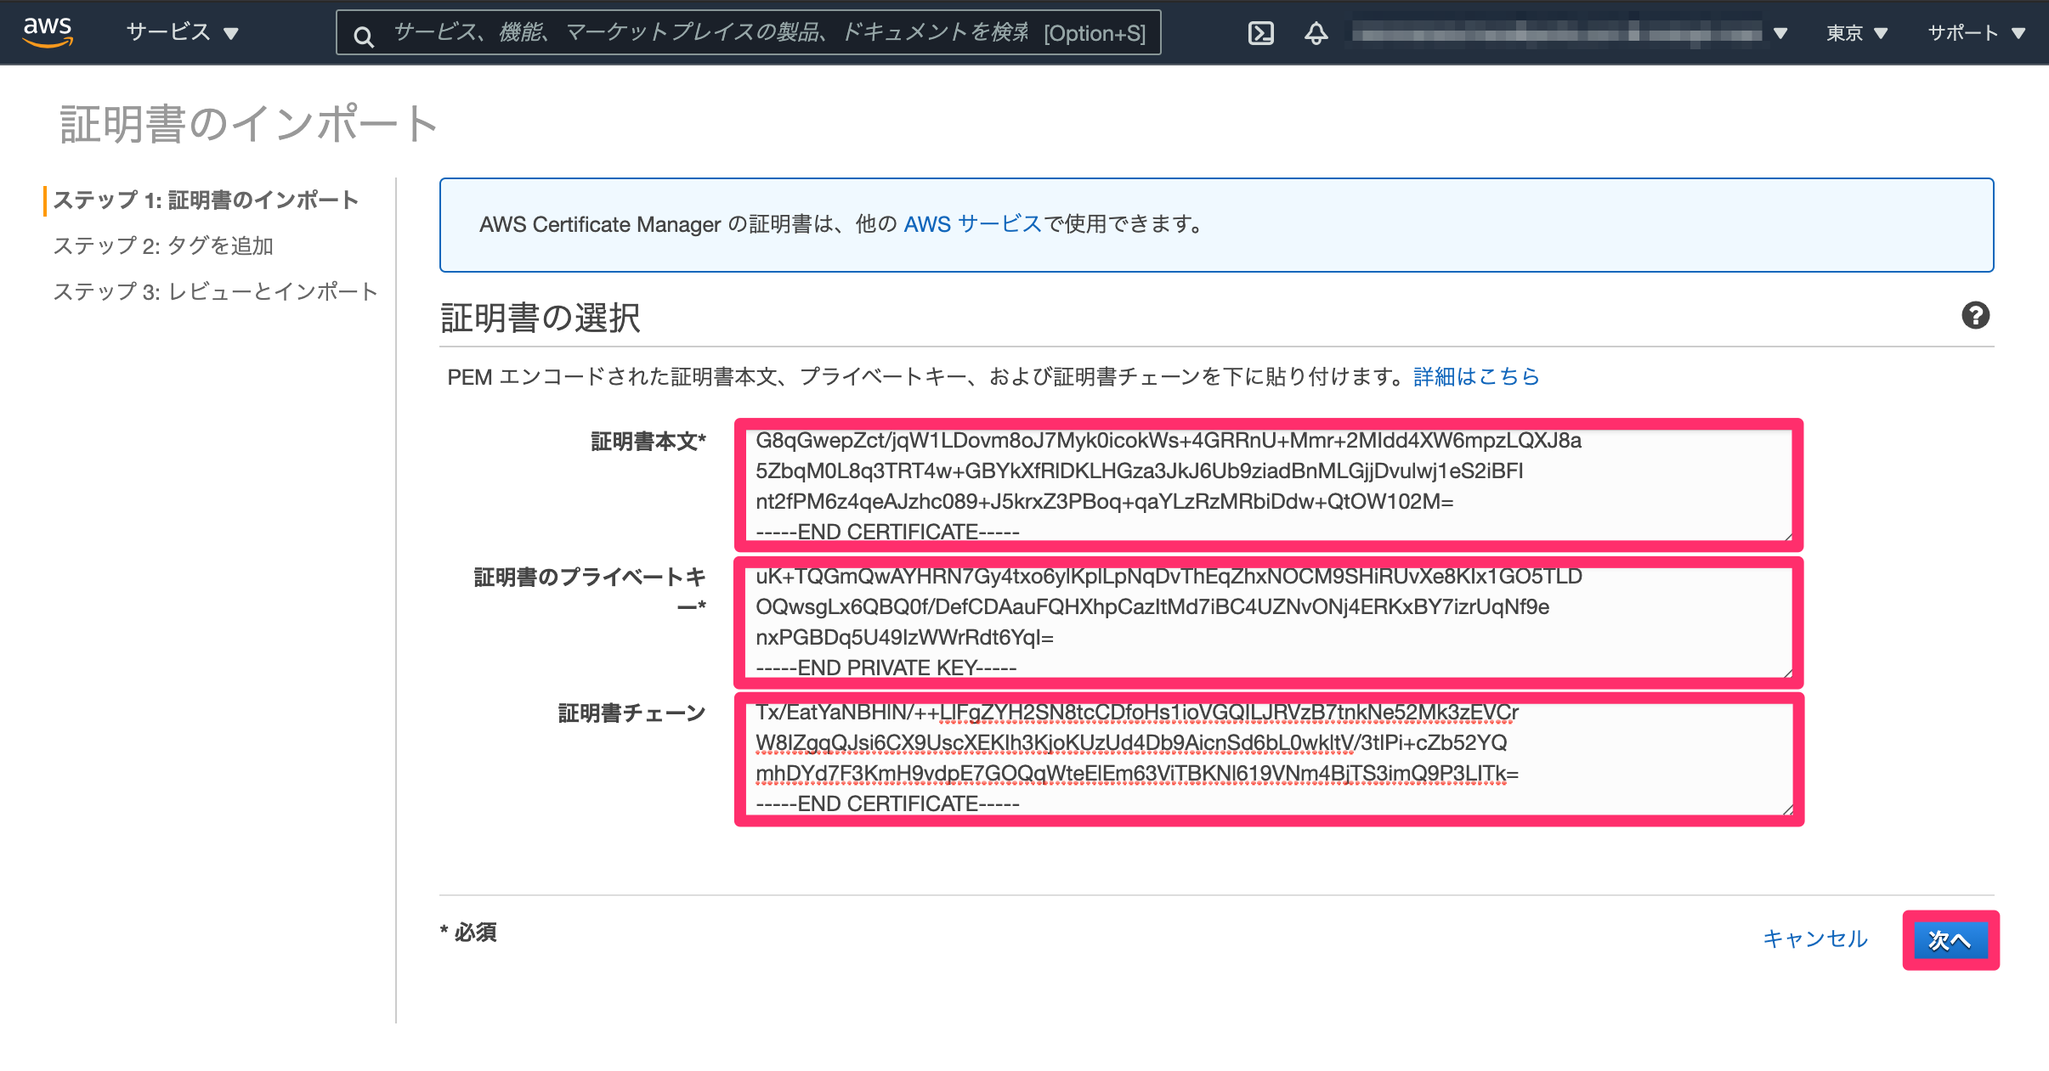Select ステップ 2: タグを追加
The image size is (2049, 1071).
click(163, 245)
